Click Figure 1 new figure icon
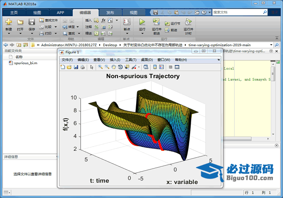The width and height of the screenshot is (283, 198). pyautogui.click(x=63, y=67)
